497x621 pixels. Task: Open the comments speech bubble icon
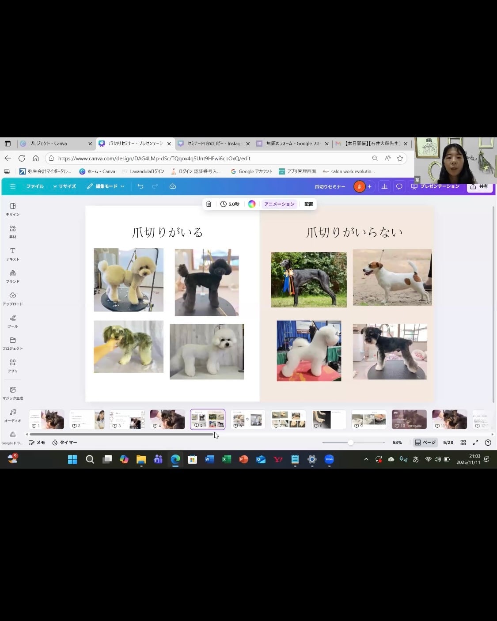(399, 186)
